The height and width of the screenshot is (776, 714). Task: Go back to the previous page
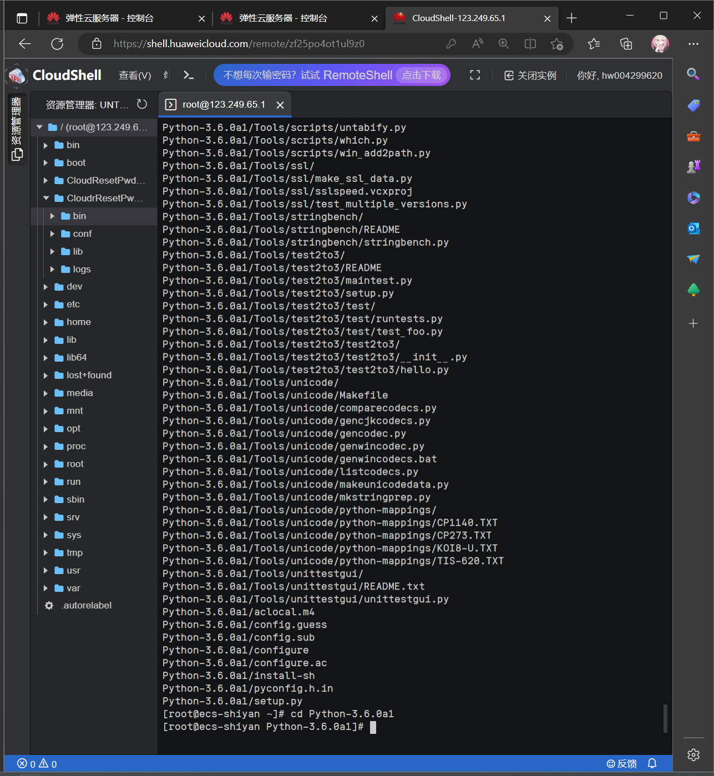25,44
